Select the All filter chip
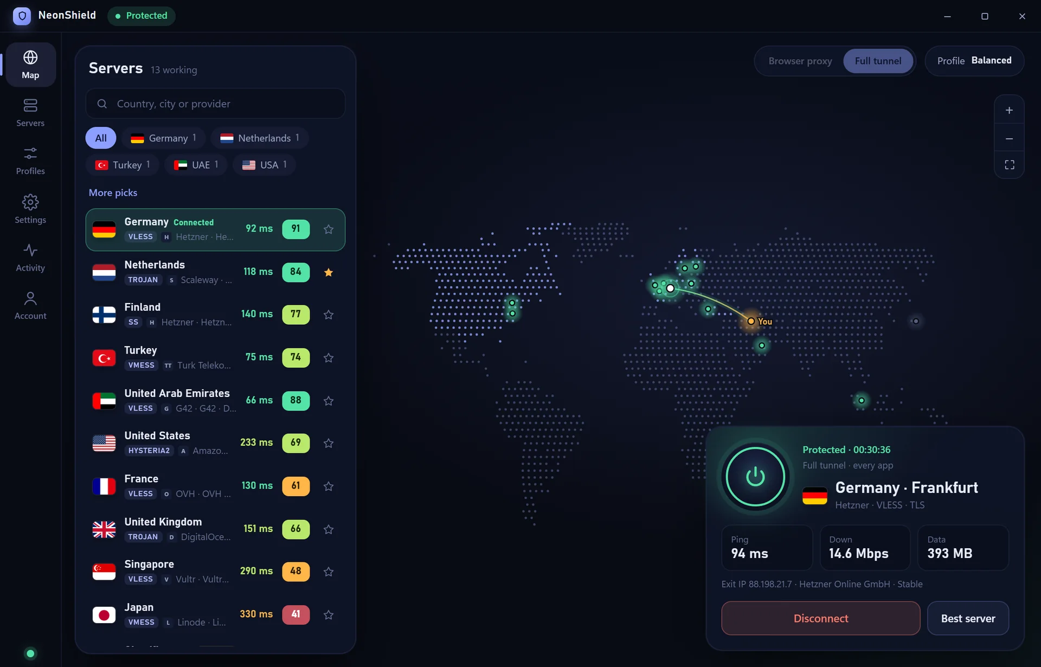The width and height of the screenshot is (1041, 667). (x=101, y=138)
